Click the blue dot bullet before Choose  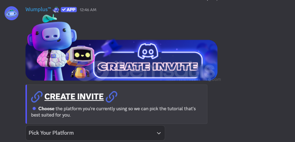click(34, 109)
